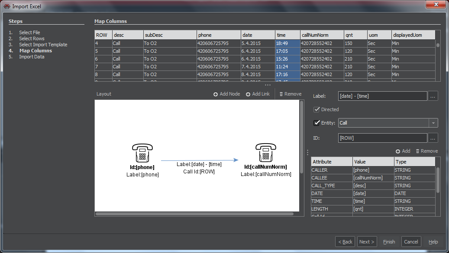Click the attribute Add plus icon

click(x=397, y=151)
